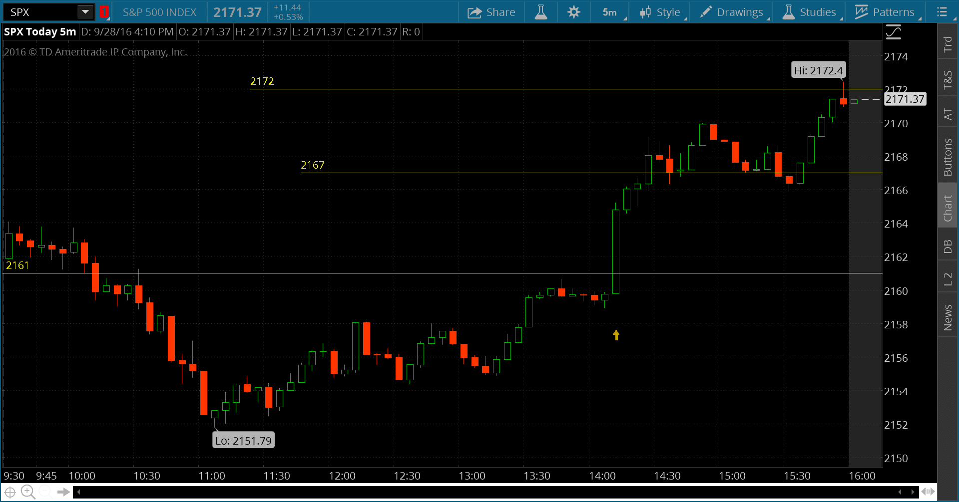Viewport: 959px width, 502px height.
Task: Click the zoom out magnifier icon
Action: point(45,492)
